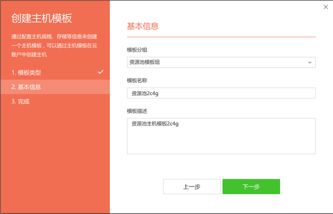The image size is (333, 214).
Task: Jump to step 3. 完成
Action: [x=20, y=101]
